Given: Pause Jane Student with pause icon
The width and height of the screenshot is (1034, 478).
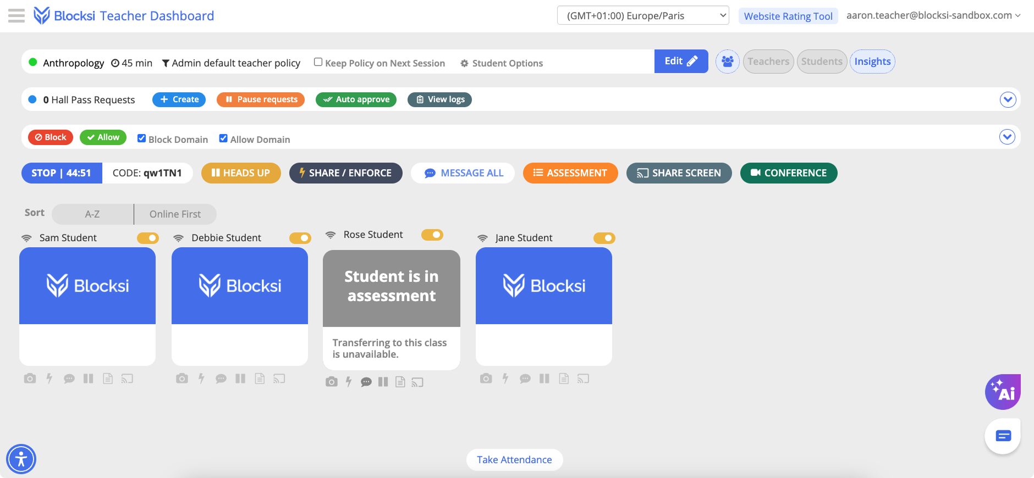Looking at the screenshot, I should [x=544, y=379].
